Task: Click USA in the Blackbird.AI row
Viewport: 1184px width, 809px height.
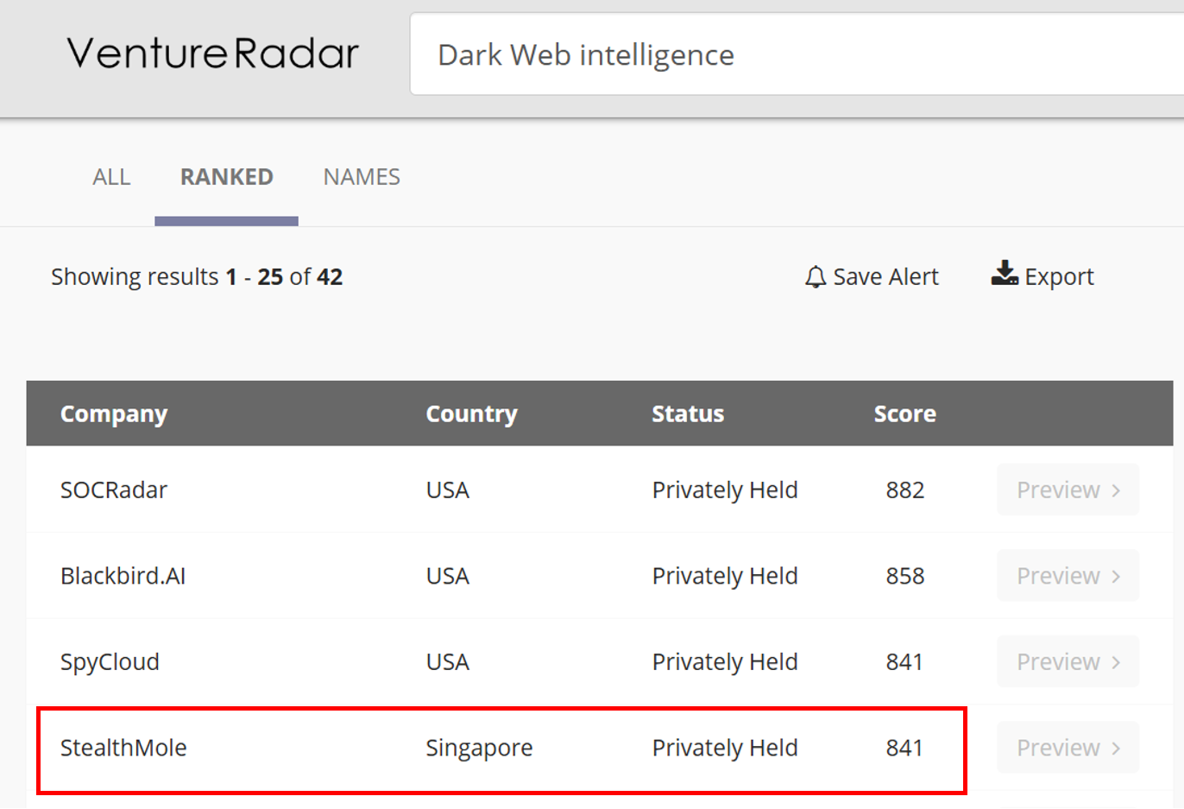Action: tap(447, 576)
